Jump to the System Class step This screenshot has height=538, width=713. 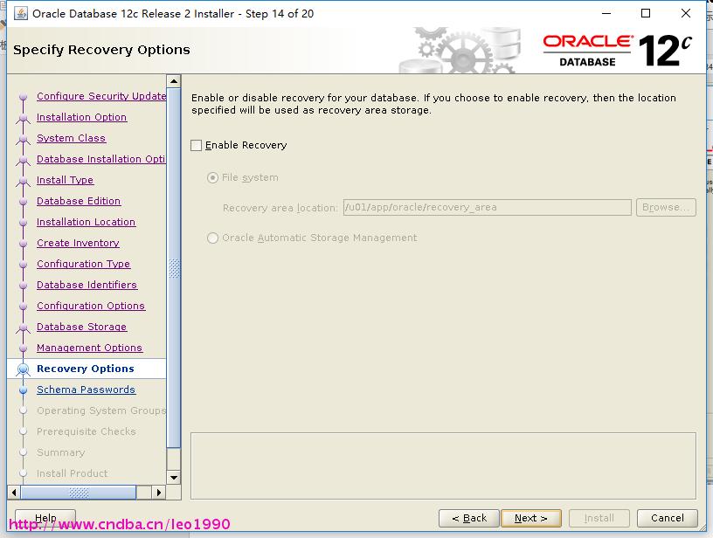(x=72, y=138)
